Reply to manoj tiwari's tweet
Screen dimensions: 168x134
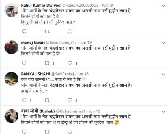24,63
